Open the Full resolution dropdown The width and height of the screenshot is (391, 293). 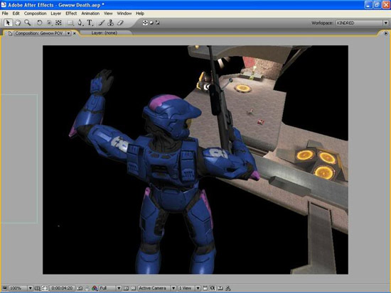point(110,288)
